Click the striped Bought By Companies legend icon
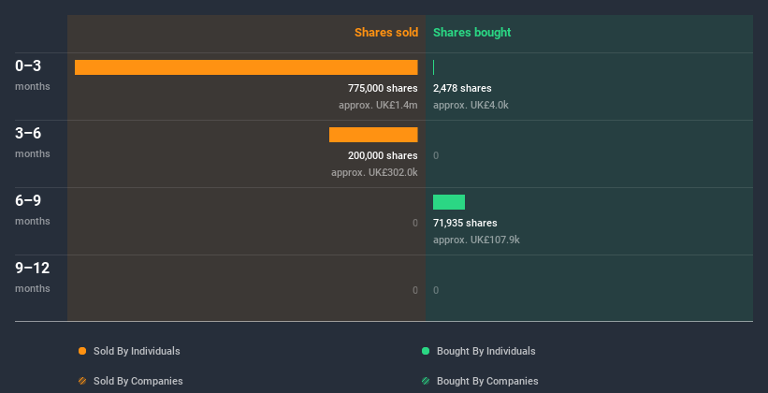Viewport: 768px width, 393px height. coord(426,381)
